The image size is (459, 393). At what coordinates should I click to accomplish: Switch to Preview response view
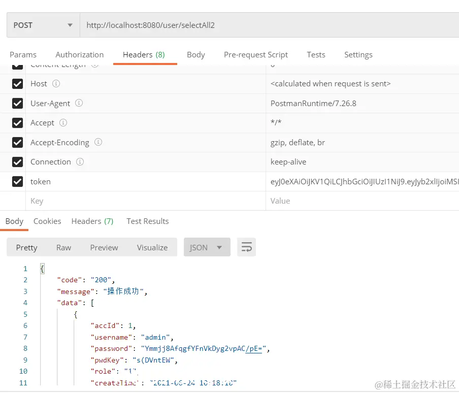(x=104, y=248)
